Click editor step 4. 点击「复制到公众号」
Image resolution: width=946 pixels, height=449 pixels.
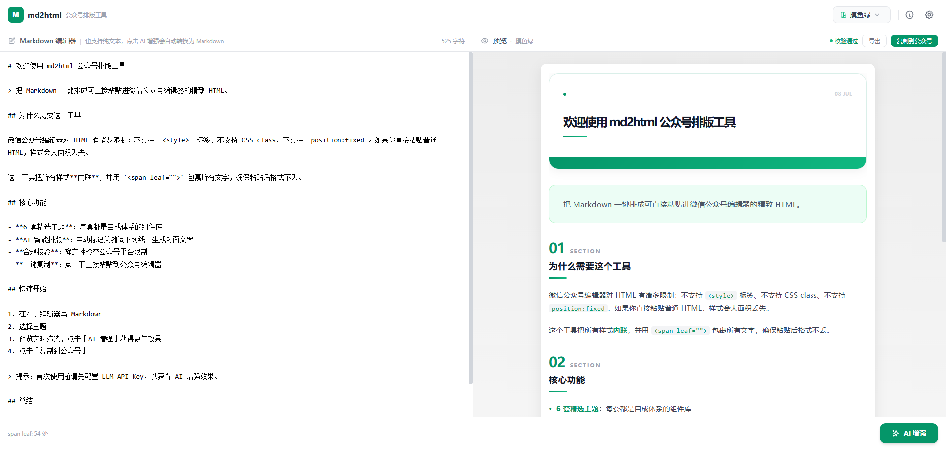pyautogui.click(x=47, y=351)
